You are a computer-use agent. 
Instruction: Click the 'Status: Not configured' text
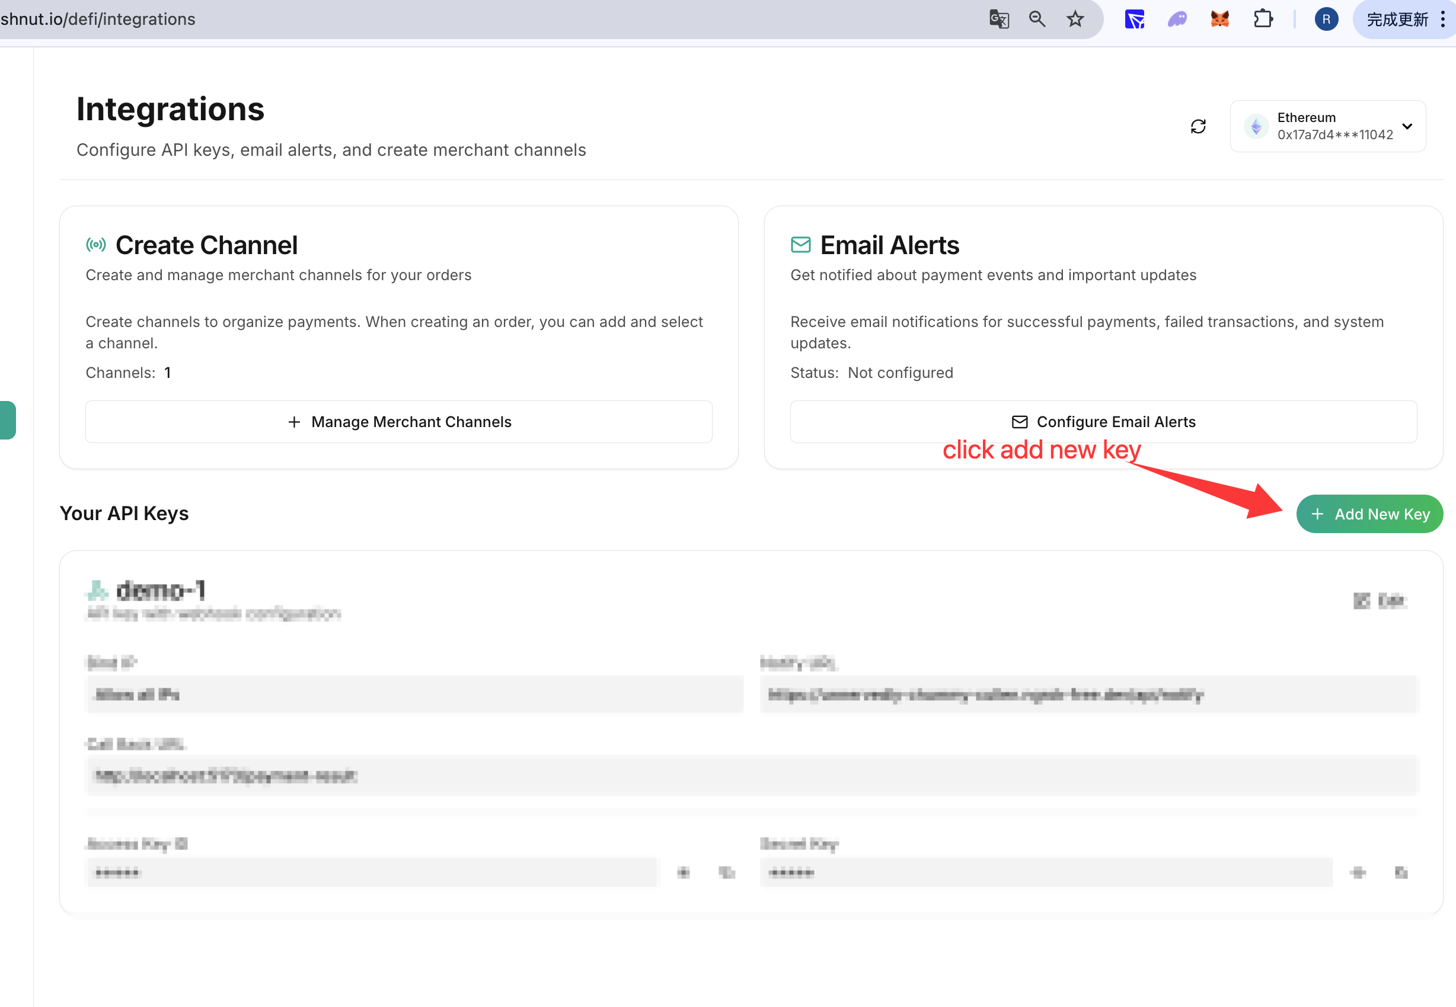871,373
